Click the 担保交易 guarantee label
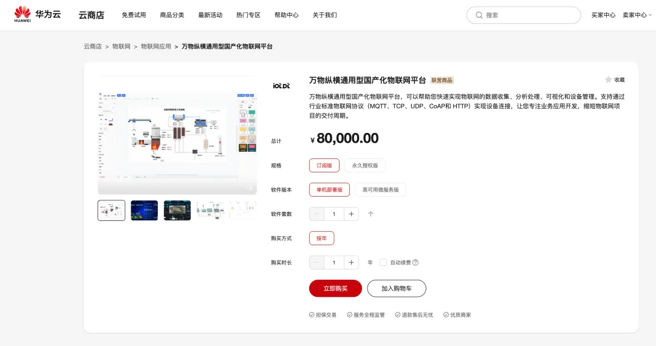656x346 pixels. 323,314
